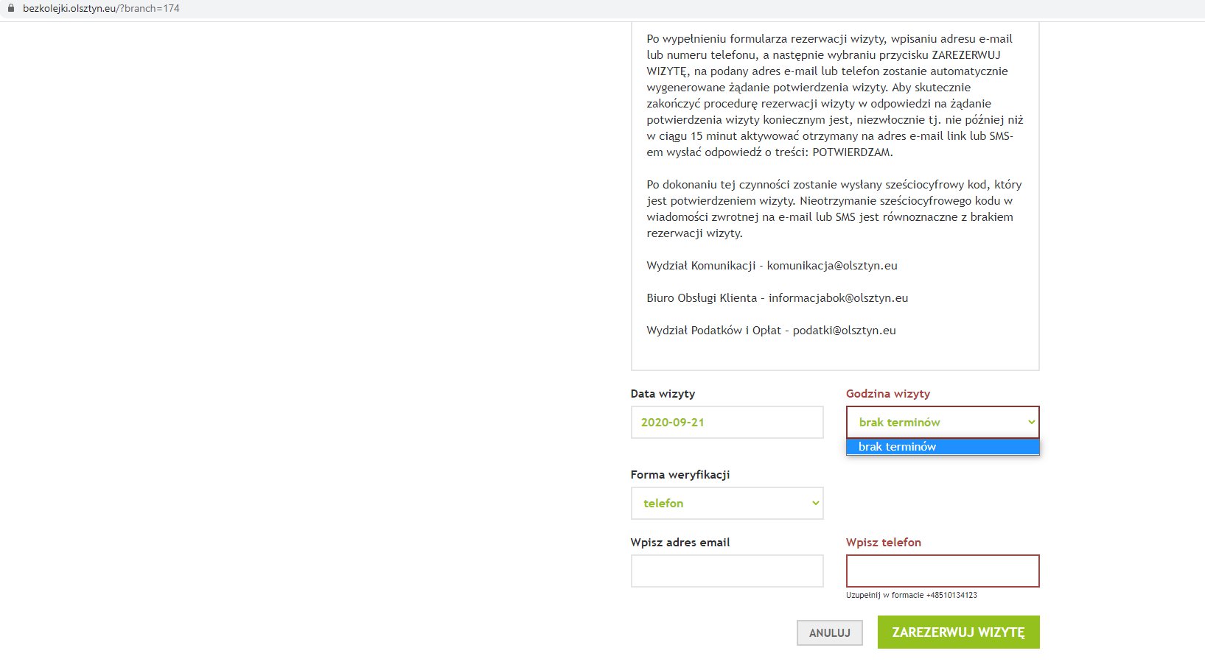Image resolution: width=1205 pixels, height=670 pixels.
Task: Focus the Wpisz adres email field
Action: (727, 571)
